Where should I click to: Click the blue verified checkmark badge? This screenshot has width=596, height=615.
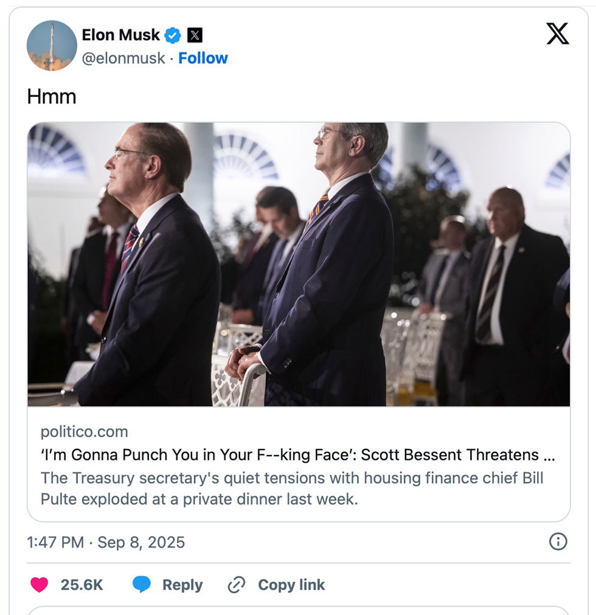click(173, 35)
